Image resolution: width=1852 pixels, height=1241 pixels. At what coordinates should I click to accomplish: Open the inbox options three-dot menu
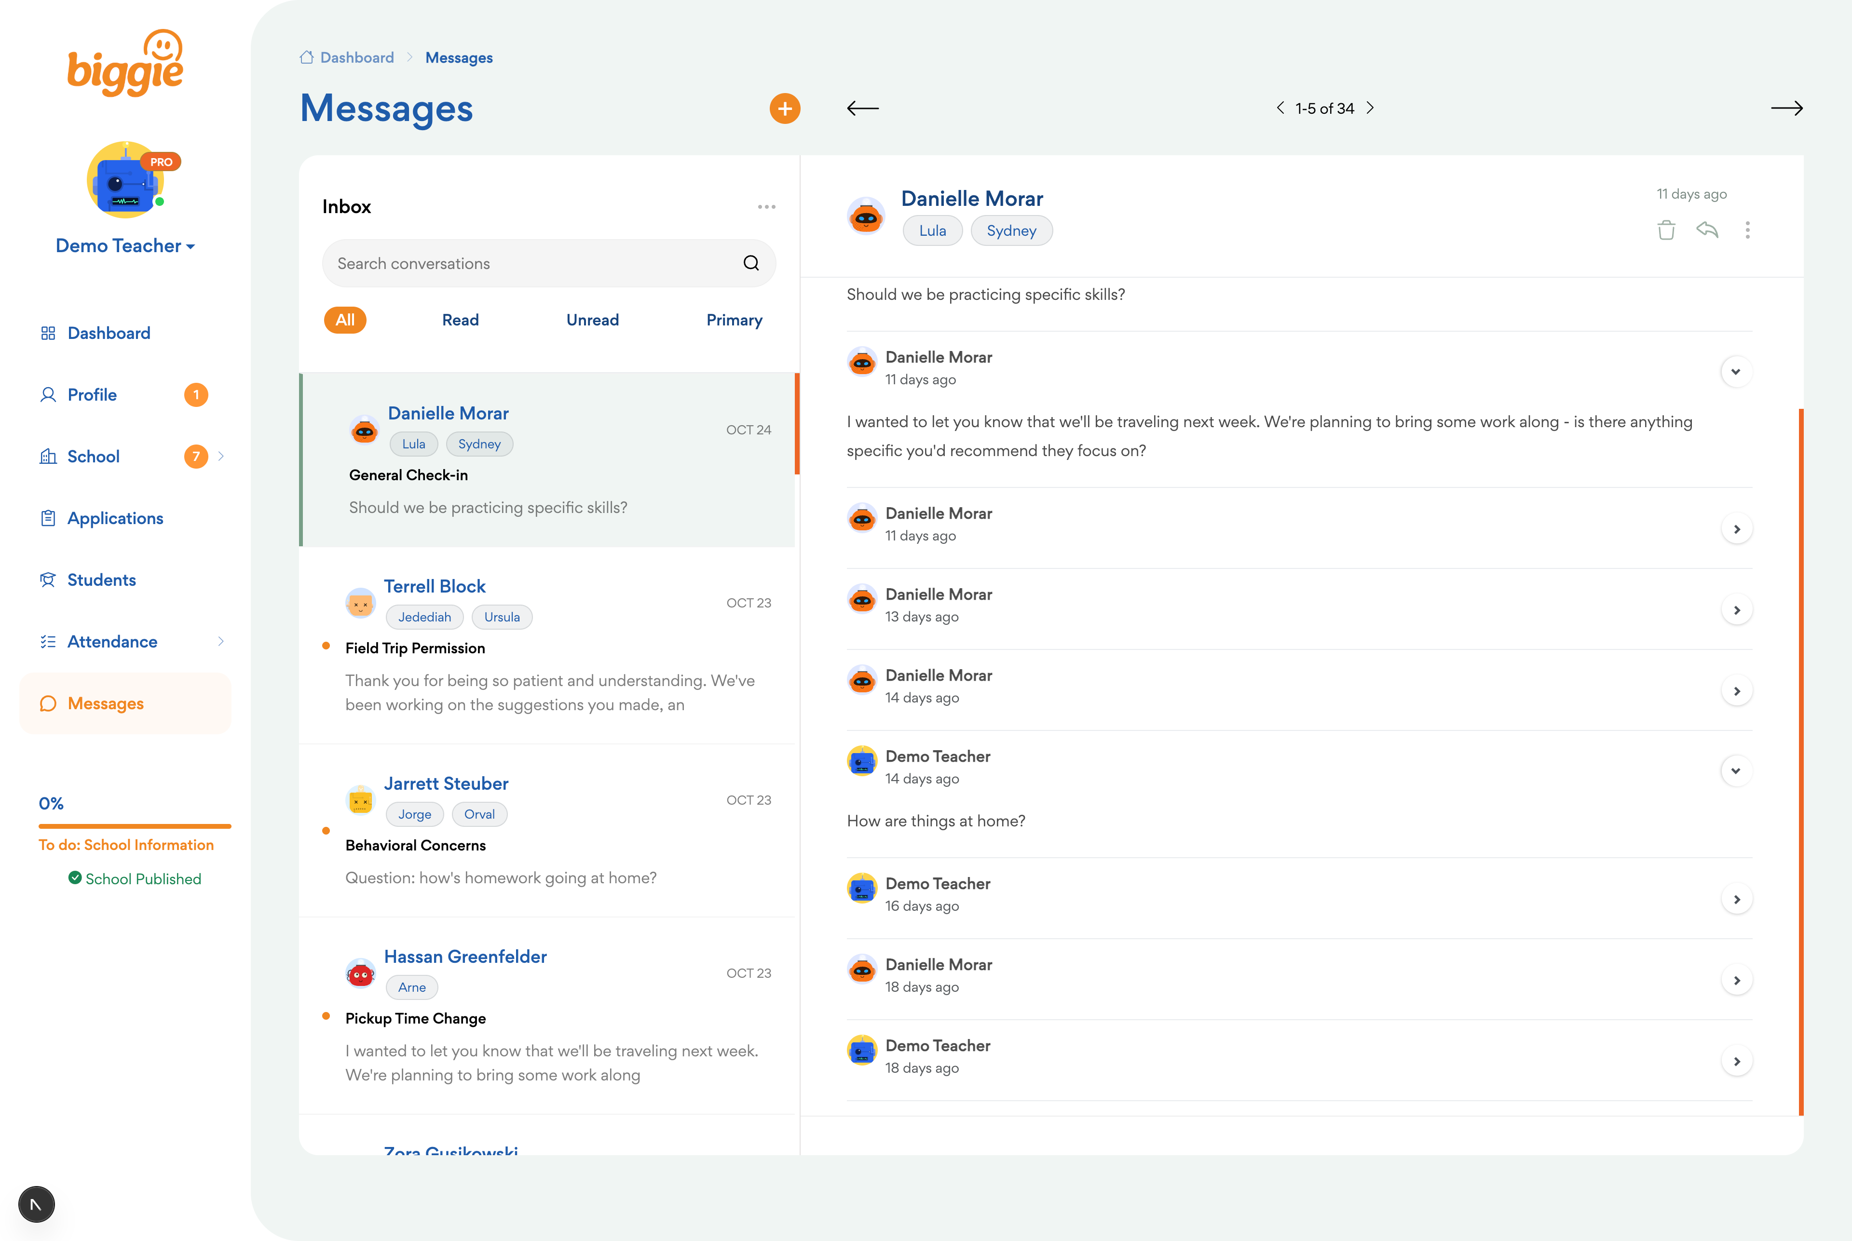766,206
